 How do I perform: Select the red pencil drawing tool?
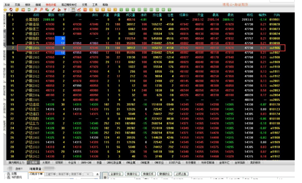[x=53, y=10]
